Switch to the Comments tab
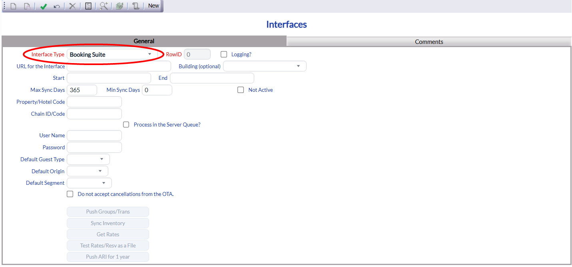Viewport: 572px width, 267px height. (x=429, y=42)
